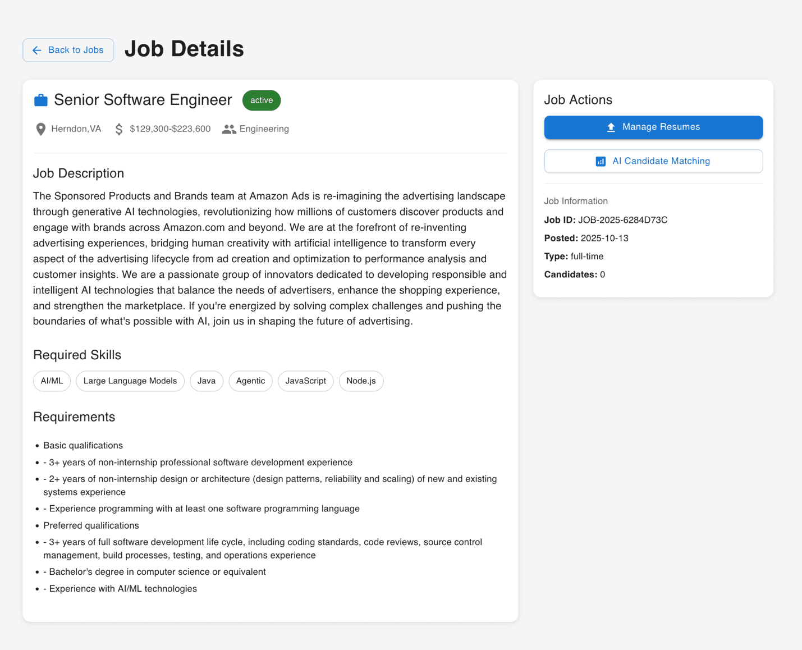802x650 pixels.
Task: Go back using Back to Jobs button
Action: 68,51
